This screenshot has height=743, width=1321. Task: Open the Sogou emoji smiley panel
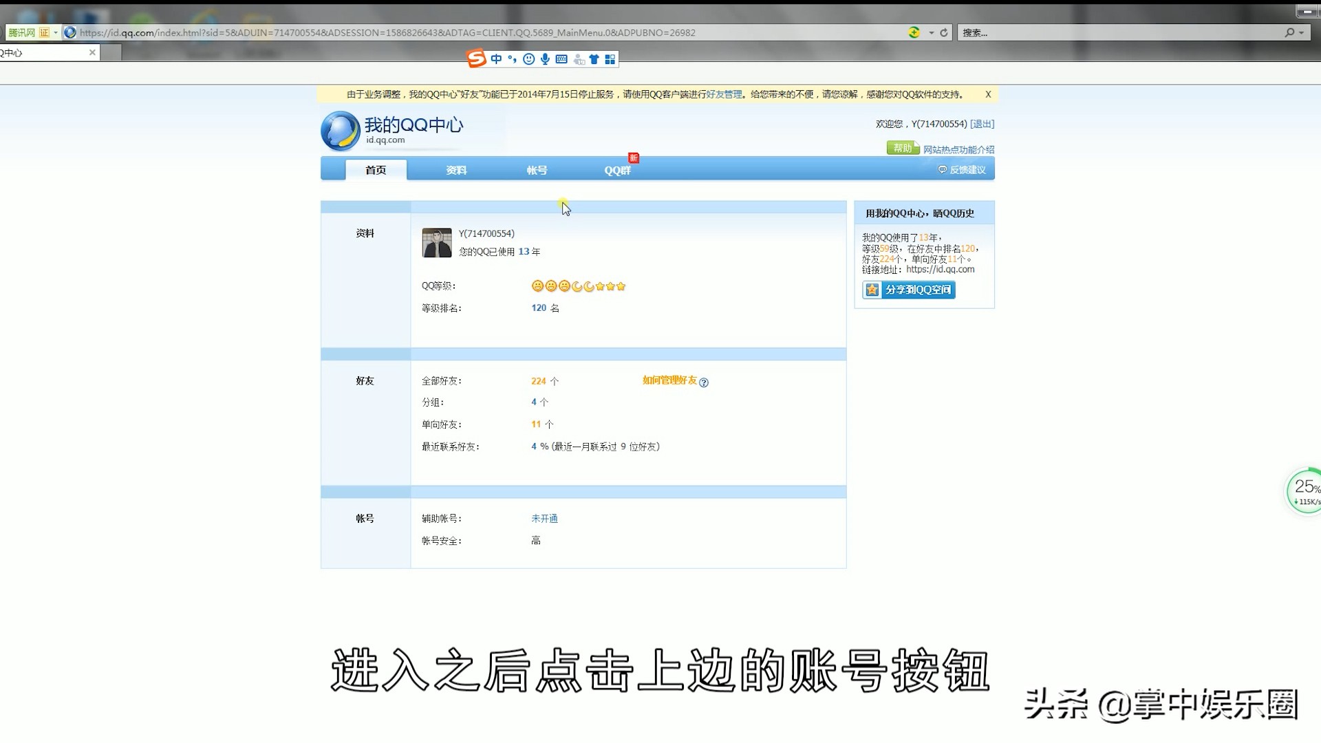pos(528,59)
